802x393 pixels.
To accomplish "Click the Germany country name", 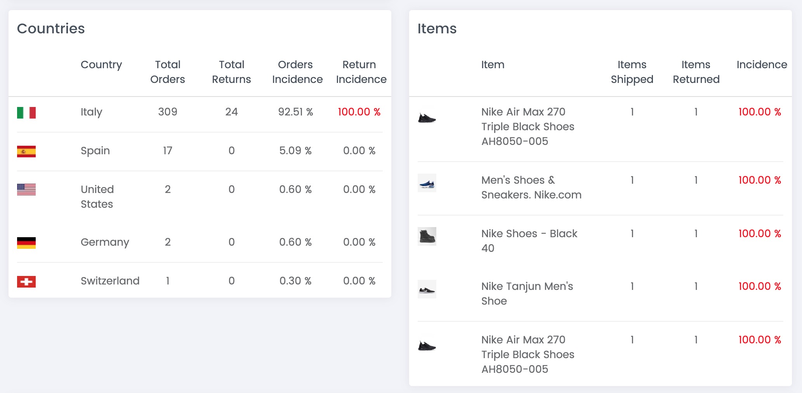I will coord(105,242).
